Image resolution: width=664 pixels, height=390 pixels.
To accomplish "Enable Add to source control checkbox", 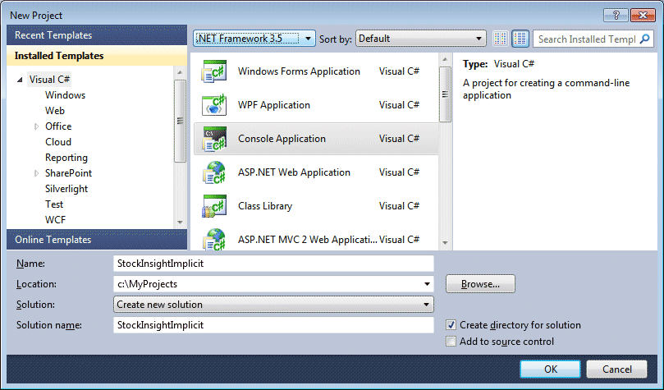I will 451,342.
